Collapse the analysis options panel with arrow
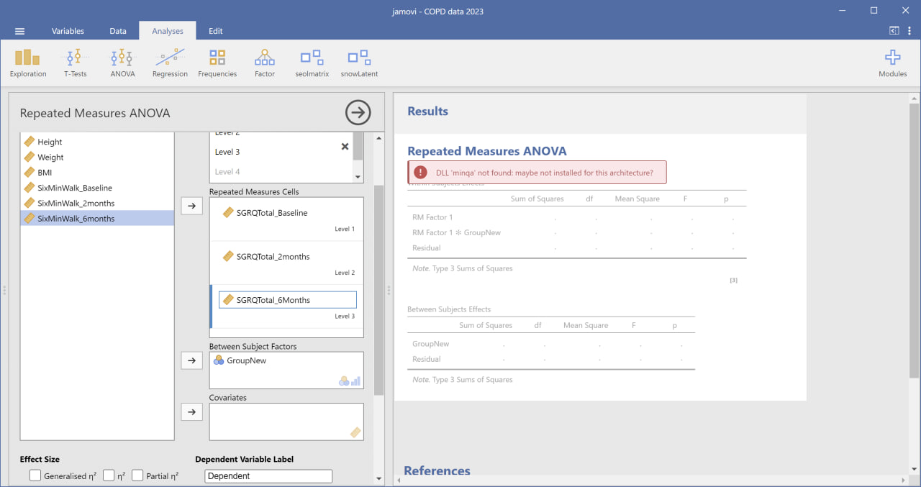 point(358,112)
